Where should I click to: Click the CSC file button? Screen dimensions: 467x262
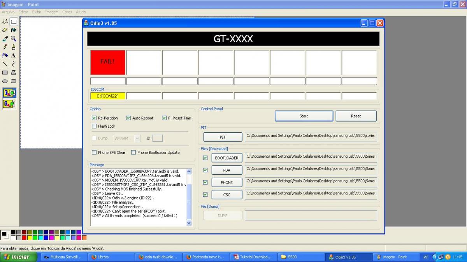227,194
